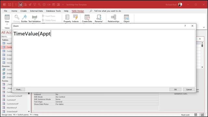Image resolution: width=208 pixels, height=117 pixels.
Task: Click the Search box in navigation pane
Action: (x=6, y=36)
